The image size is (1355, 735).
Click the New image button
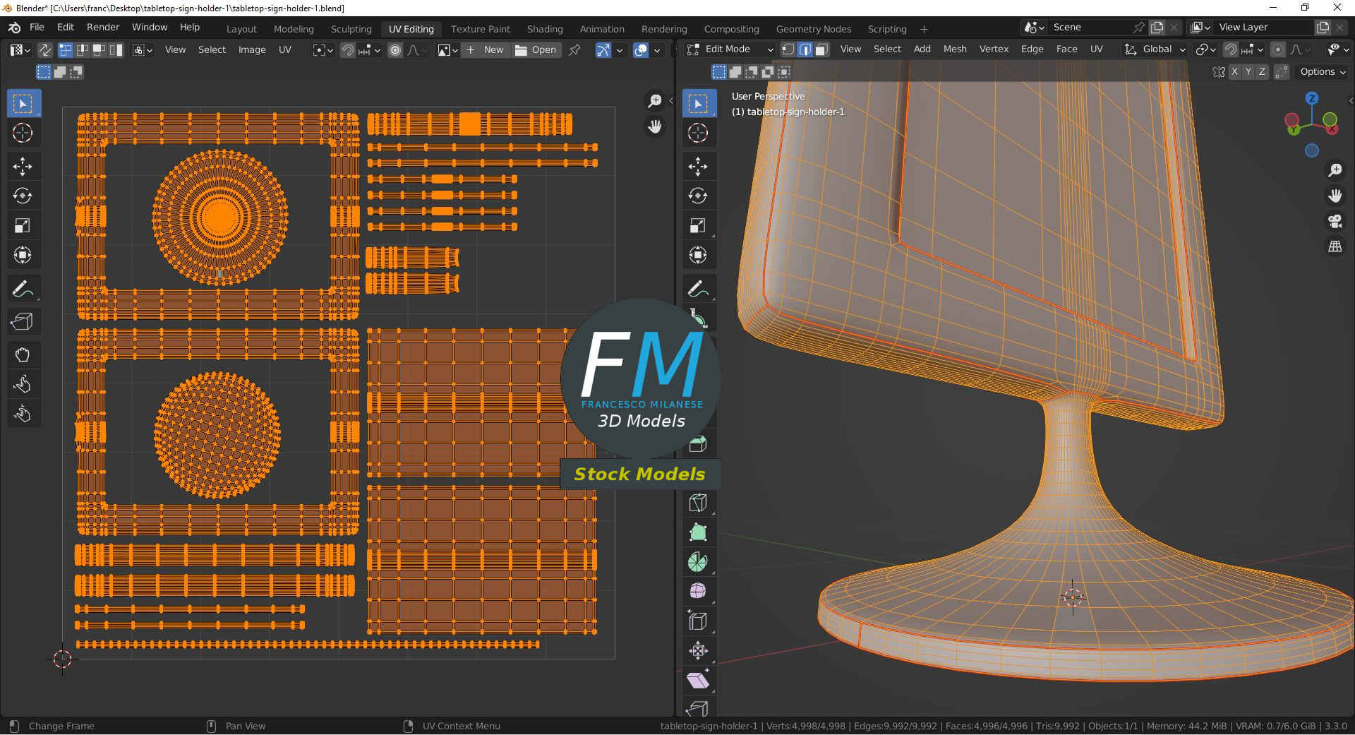(x=486, y=50)
